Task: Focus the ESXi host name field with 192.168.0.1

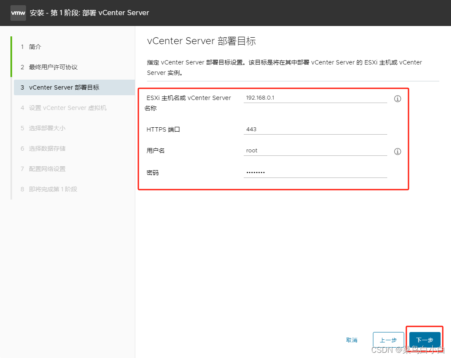Action: pyautogui.click(x=315, y=98)
